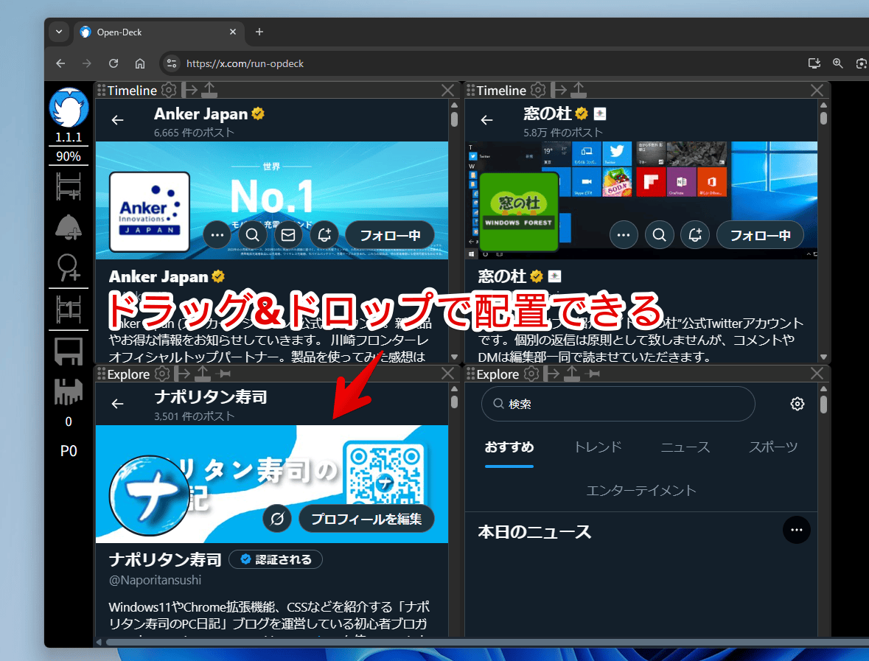Viewport: 869px width, 661px height.
Task: Click move-right arrow icon in 窓の杜 column header
Action: tap(558, 90)
